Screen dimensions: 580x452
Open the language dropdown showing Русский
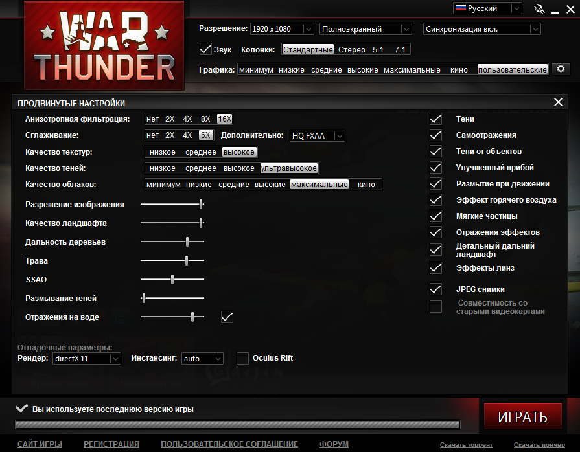(487, 8)
